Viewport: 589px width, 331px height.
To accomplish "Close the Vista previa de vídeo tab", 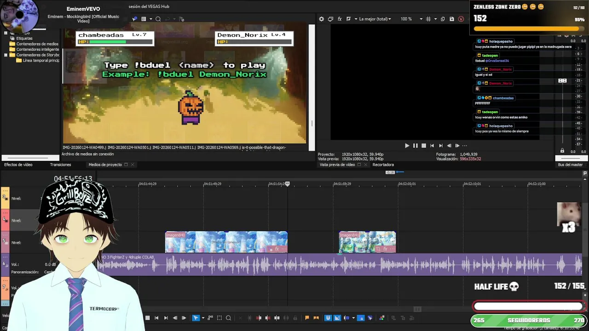I will (x=366, y=165).
